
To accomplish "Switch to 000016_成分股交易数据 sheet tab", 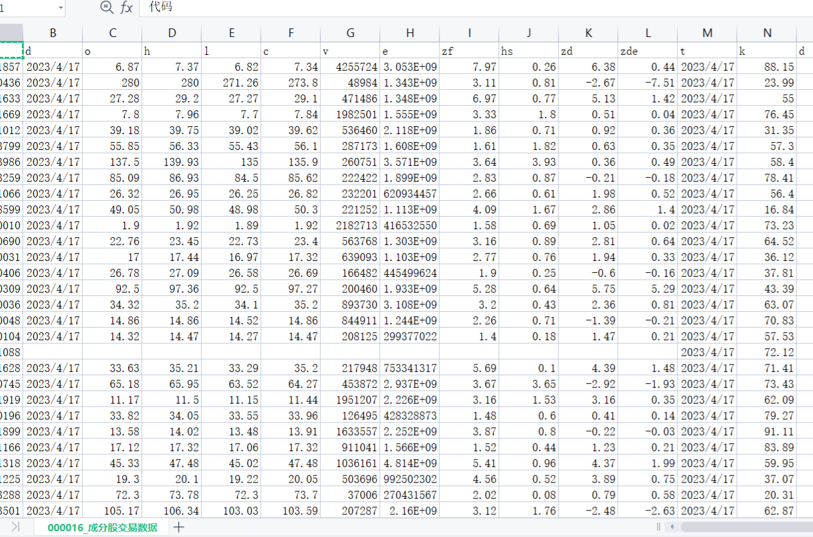I will click(x=102, y=526).
